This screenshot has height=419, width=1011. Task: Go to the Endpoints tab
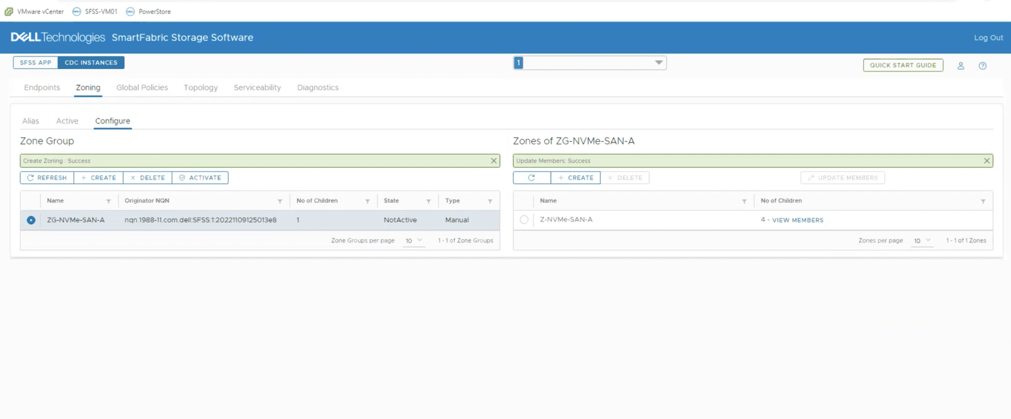pyautogui.click(x=42, y=87)
